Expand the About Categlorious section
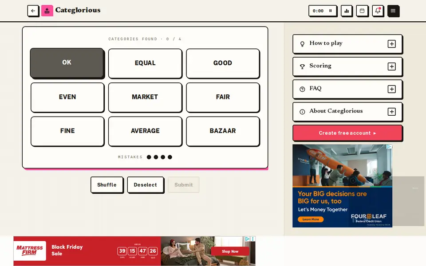This screenshot has width=426, height=266. (x=347, y=111)
